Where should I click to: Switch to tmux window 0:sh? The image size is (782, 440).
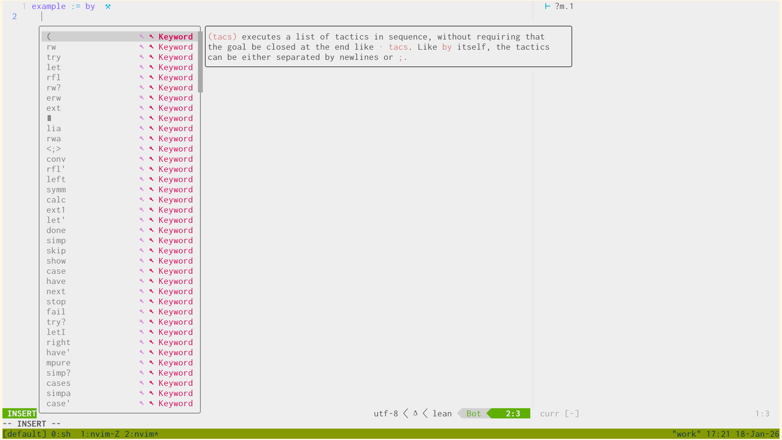[61, 434]
